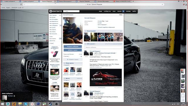Open the игры link in VK header
Viewport: 188px width, 106px height.
(114, 11)
